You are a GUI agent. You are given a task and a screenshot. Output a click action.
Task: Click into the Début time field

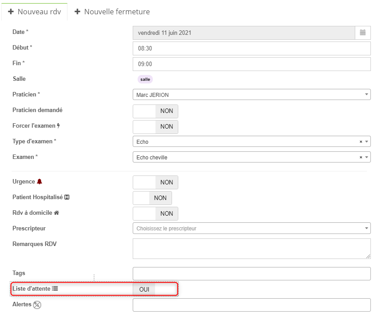252,48
